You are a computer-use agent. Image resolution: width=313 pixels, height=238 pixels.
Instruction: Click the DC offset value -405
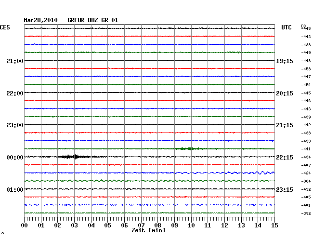point(306,197)
